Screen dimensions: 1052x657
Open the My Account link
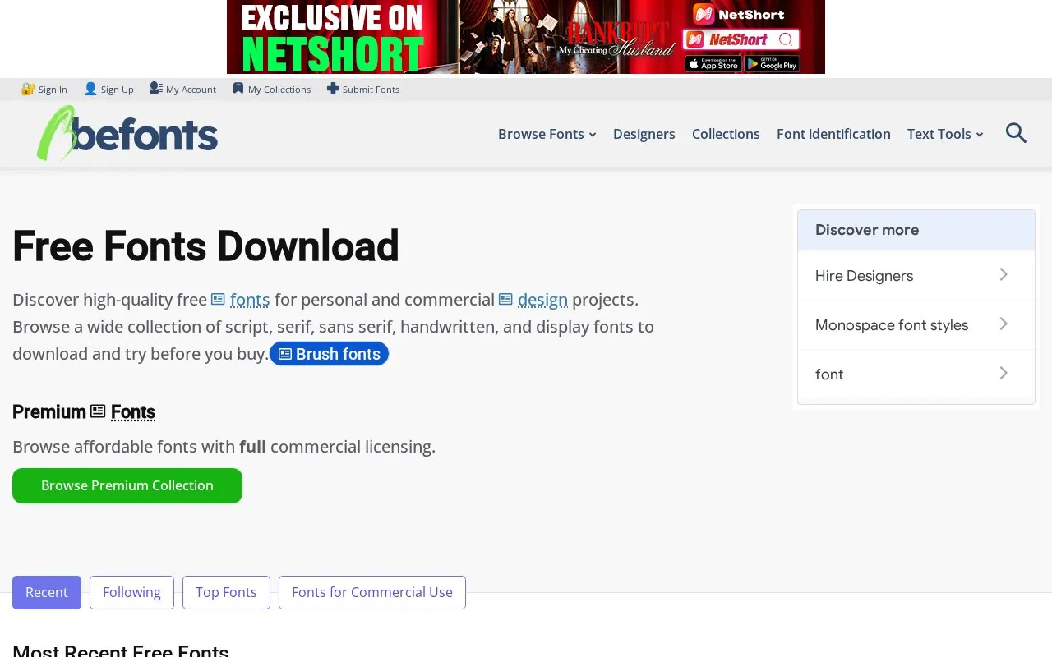point(191,90)
